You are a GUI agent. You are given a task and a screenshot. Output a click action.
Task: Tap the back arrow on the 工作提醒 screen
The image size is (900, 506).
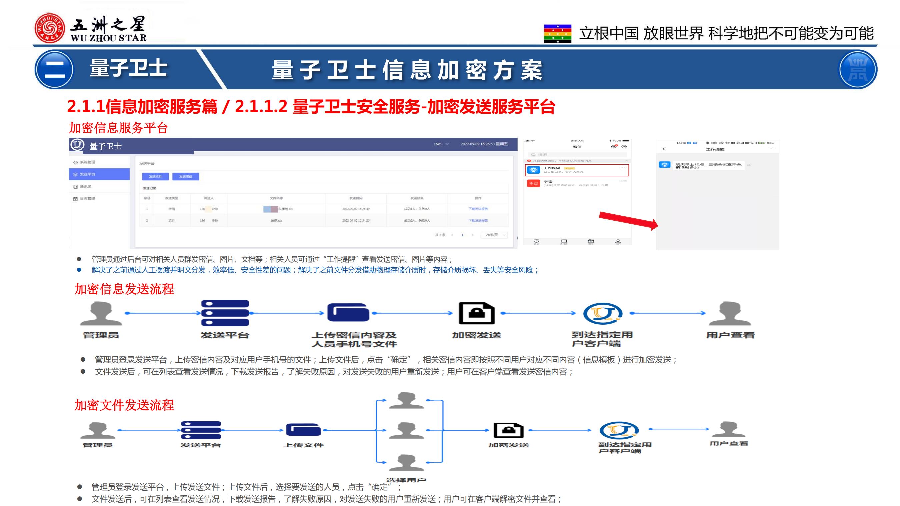pos(664,149)
